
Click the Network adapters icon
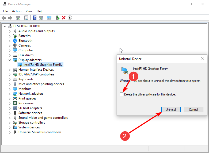[x=15, y=94]
